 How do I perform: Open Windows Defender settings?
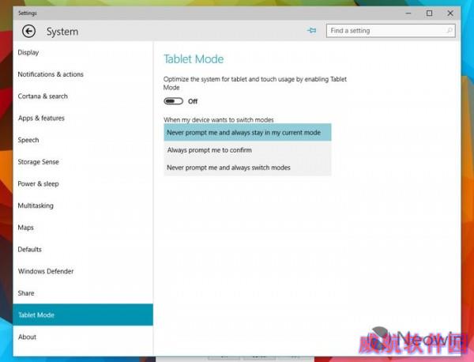pos(83,271)
